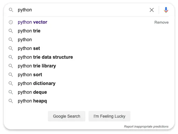
Task: Click the magnifier icon beside python deque
Action: coord(11,92)
